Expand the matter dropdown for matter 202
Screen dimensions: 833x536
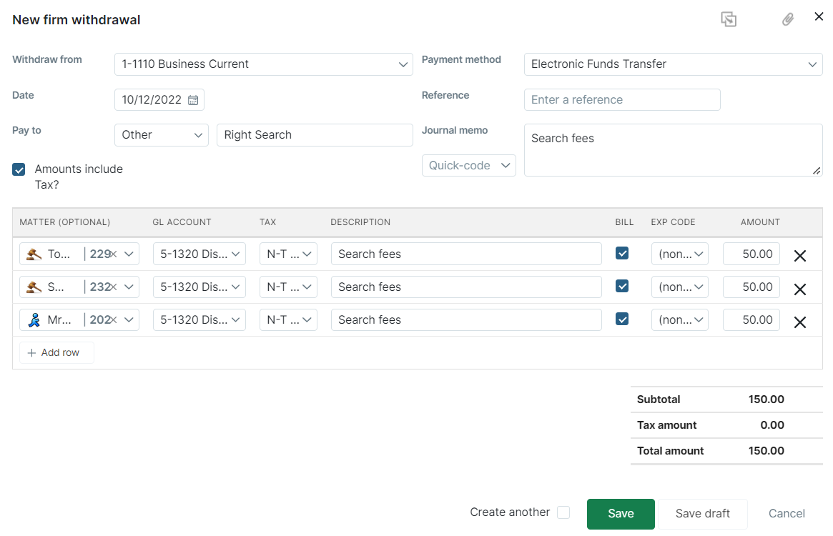coord(129,319)
